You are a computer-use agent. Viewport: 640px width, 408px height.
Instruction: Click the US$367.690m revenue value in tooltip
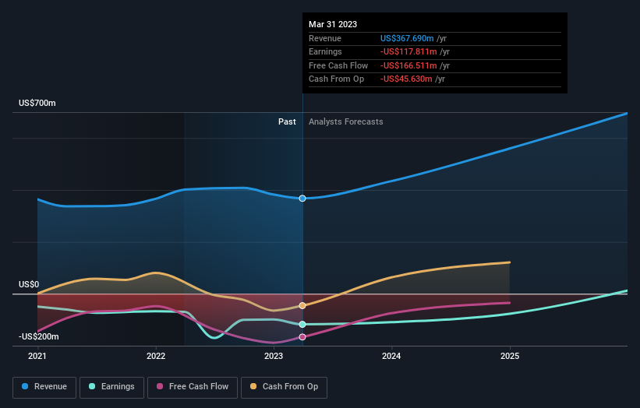coord(408,38)
